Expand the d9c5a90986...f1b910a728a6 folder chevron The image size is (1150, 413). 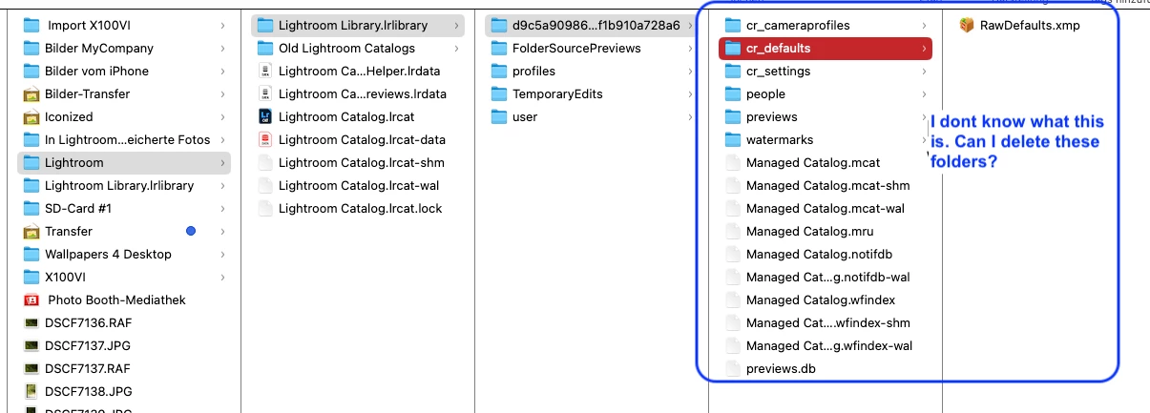pos(690,25)
